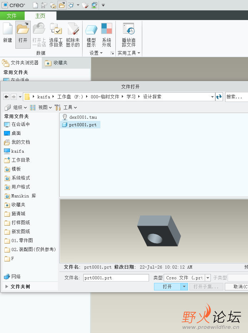This screenshot has height=333, width=248.
Task: Click 000-临时文件 in the address path
Action: point(105,97)
